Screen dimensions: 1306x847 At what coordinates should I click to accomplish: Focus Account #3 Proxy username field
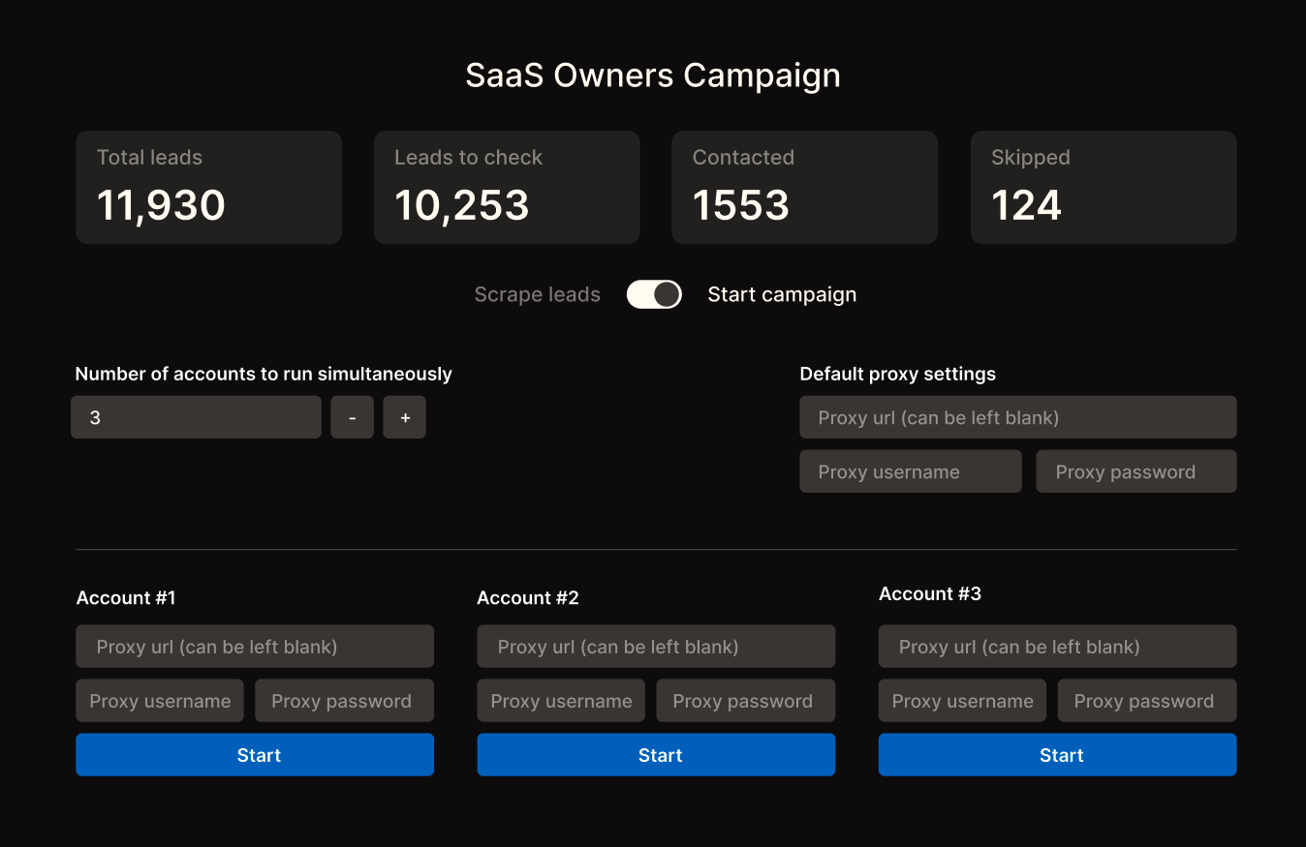point(962,701)
